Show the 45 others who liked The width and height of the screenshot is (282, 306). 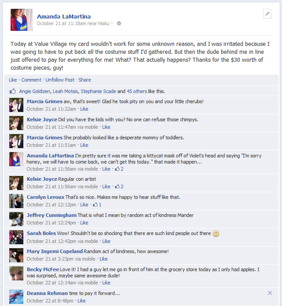point(137,91)
